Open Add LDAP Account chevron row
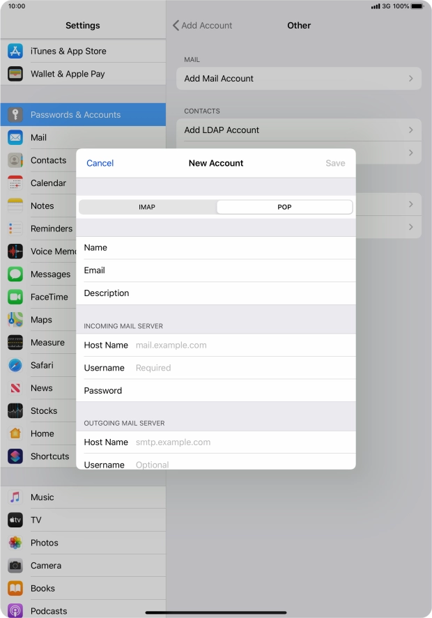 click(299, 130)
